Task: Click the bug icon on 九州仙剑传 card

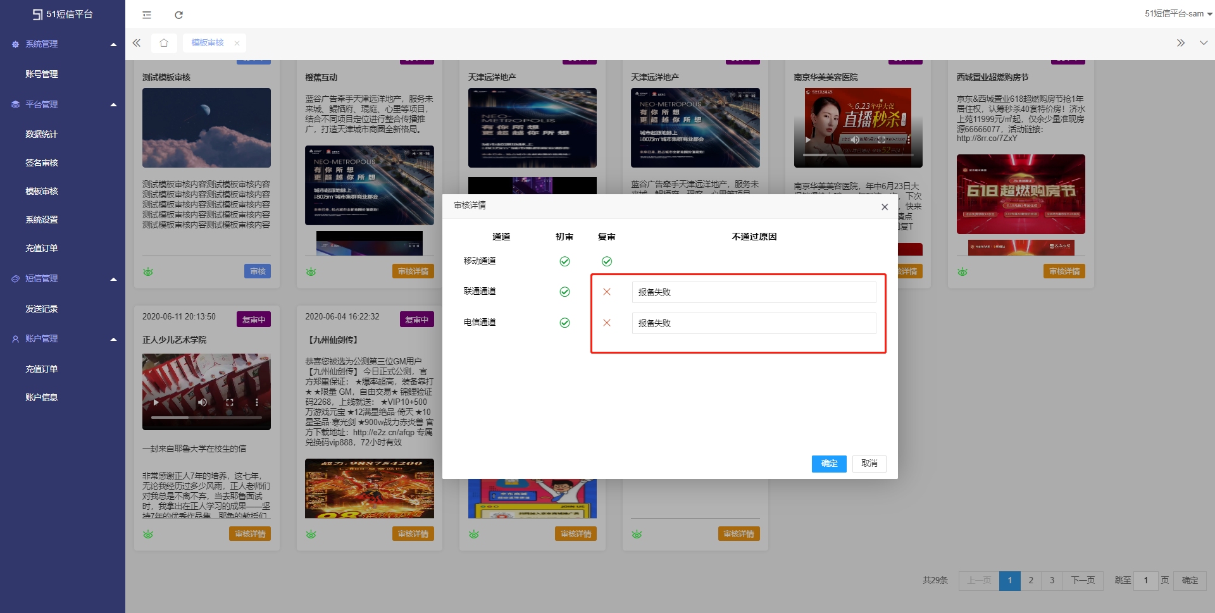Action: 311,535
